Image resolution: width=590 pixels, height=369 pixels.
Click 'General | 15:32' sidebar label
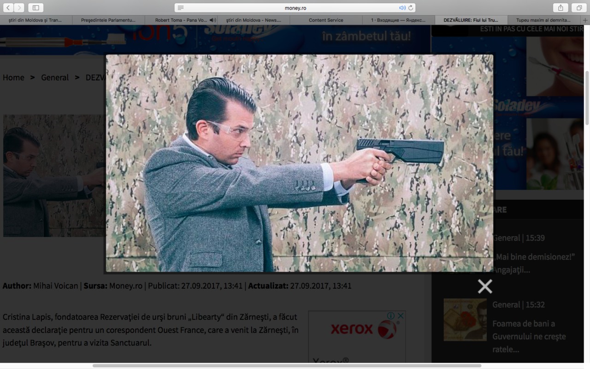click(519, 304)
